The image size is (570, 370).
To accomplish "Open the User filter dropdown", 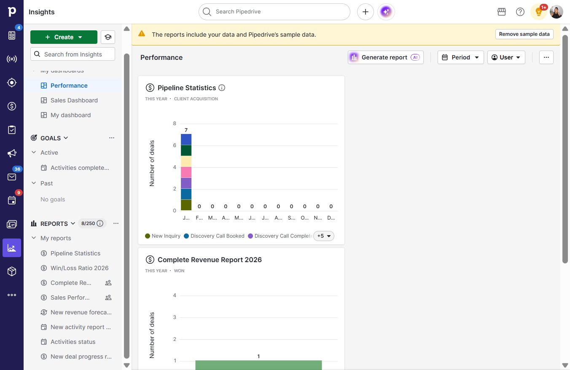I will point(506,57).
